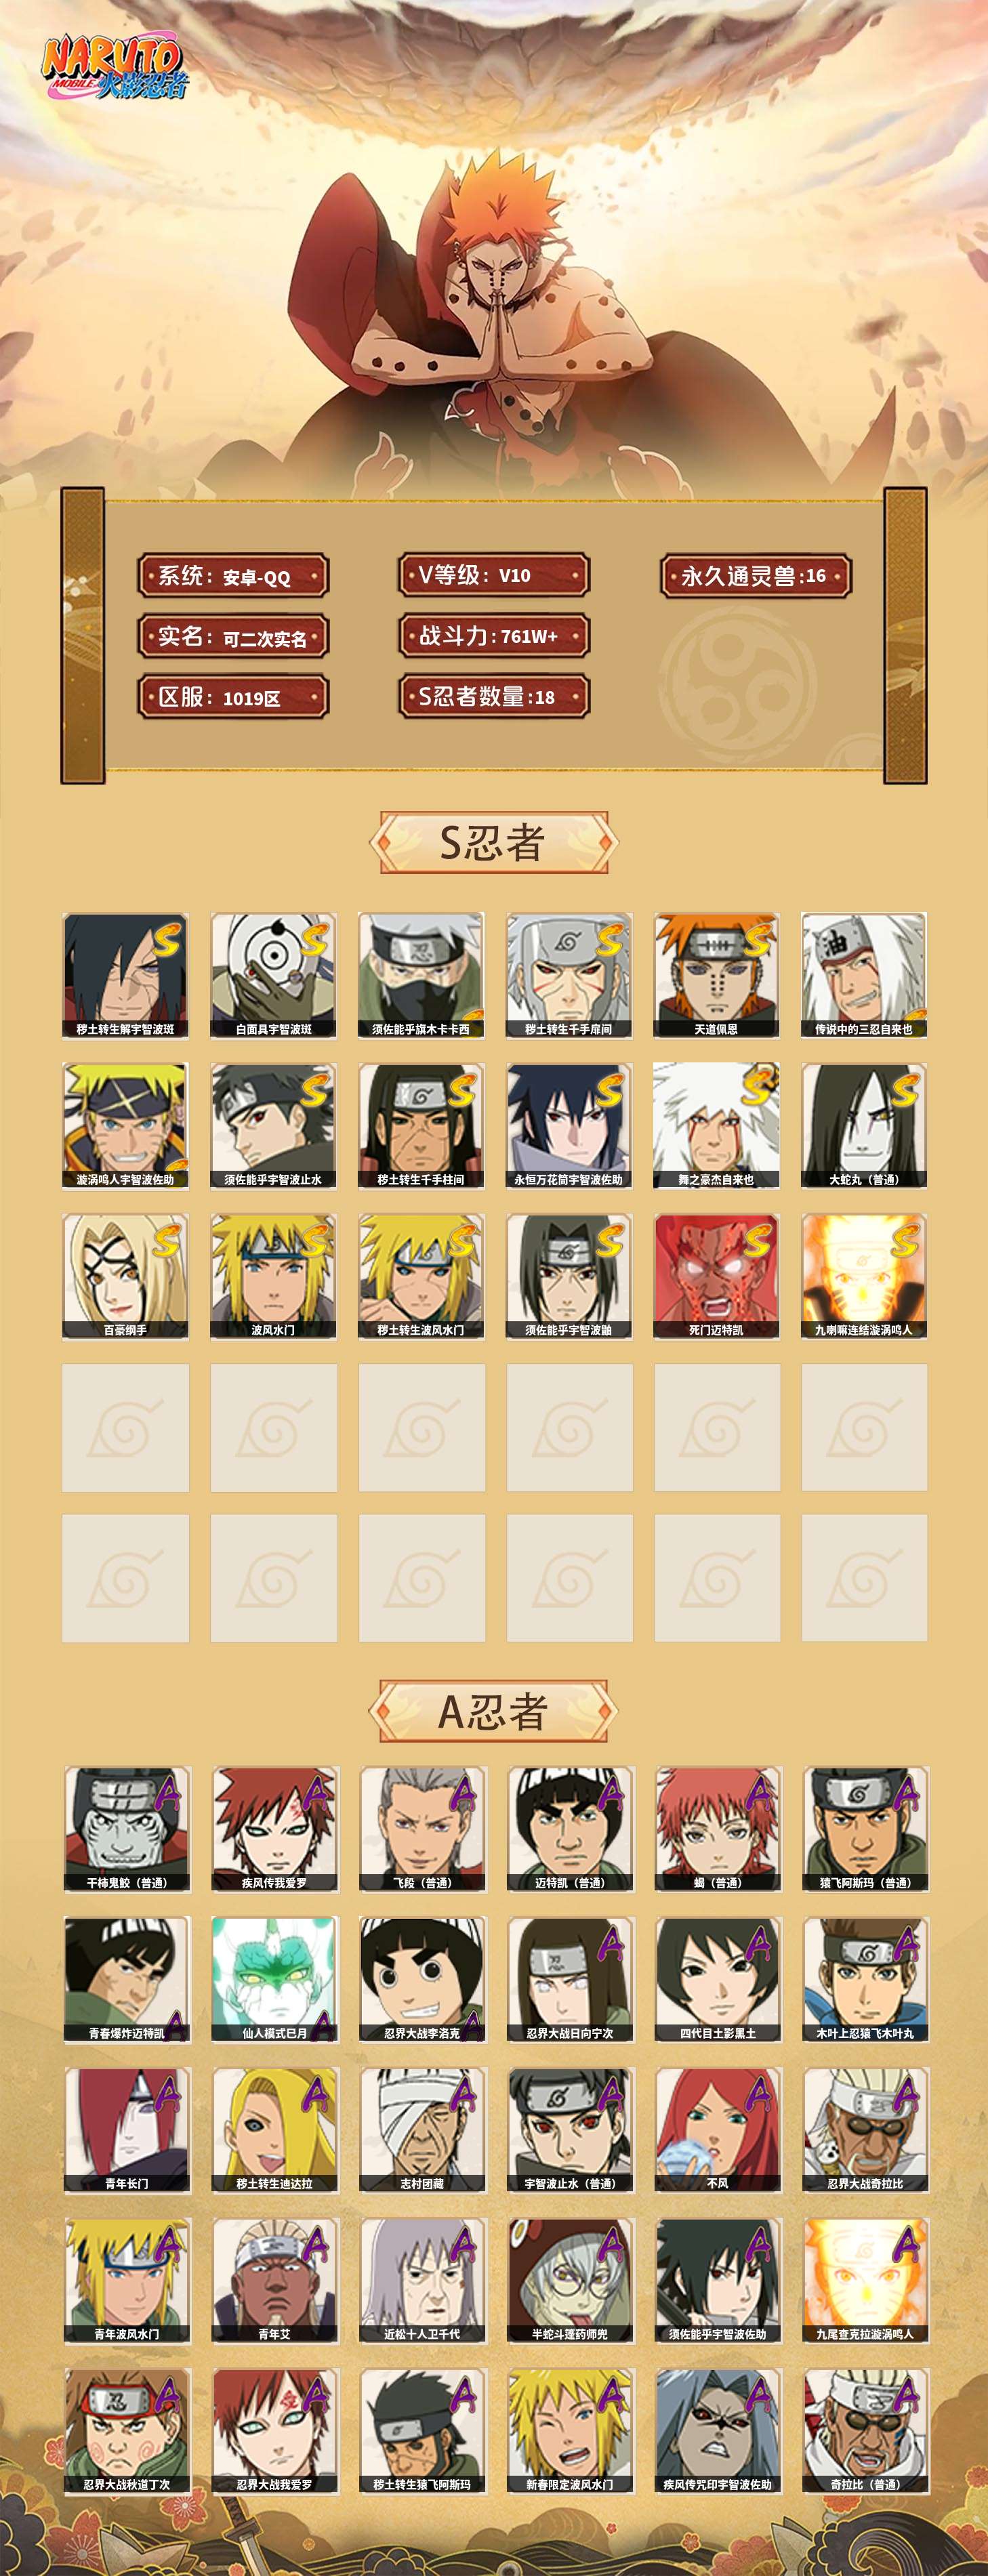Select the 秽土转生迪达拉 A ninja icon
Viewport: 988px width, 2576px height.
coord(274,2130)
